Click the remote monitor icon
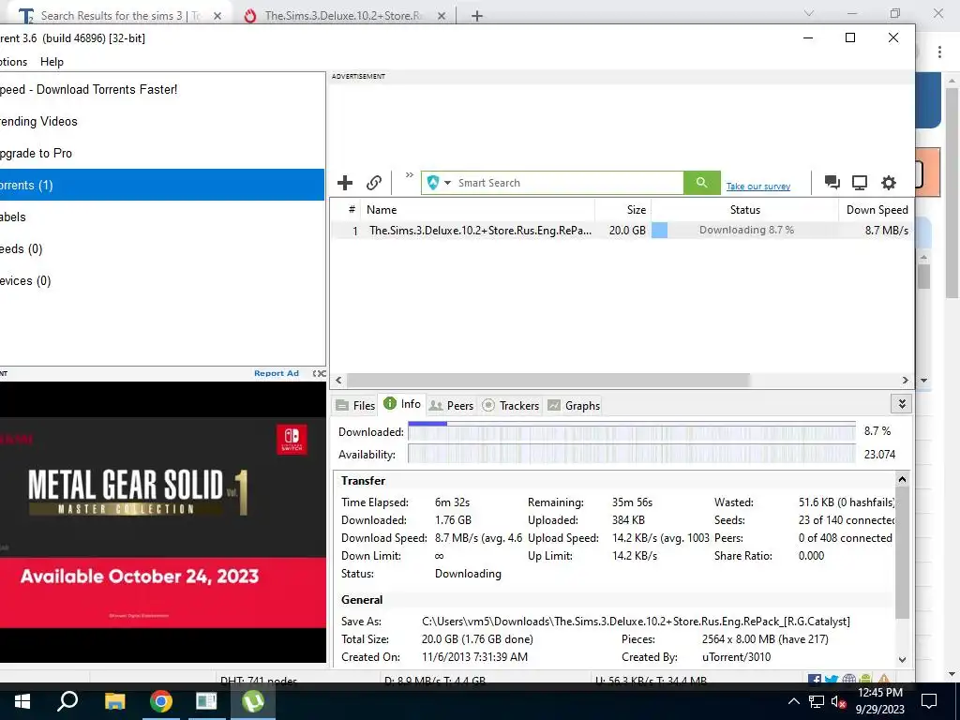Viewport: 960px width, 720px height. (x=860, y=183)
